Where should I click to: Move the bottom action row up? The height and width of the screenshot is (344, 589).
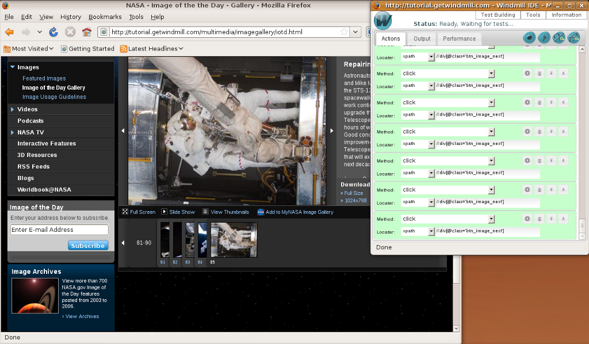552,219
